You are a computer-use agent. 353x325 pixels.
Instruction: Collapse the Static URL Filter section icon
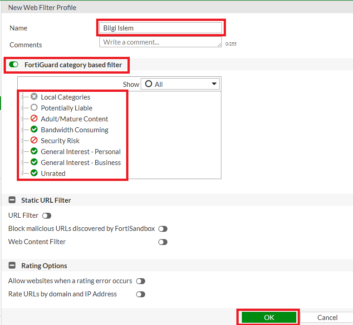12,200
